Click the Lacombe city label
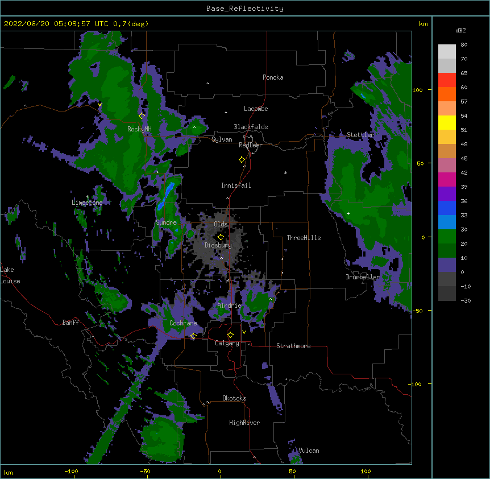The width and height of the screenshot is (490, 479). click(x=256, y=109)
